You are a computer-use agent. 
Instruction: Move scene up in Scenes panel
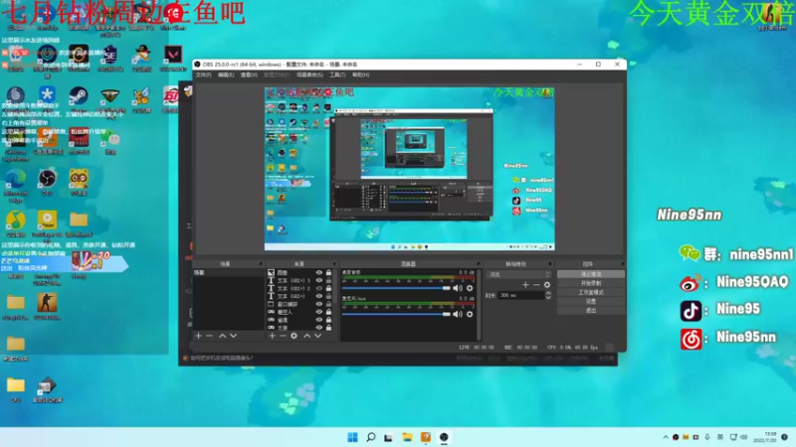pyautogui.click(x=222, y=336)
